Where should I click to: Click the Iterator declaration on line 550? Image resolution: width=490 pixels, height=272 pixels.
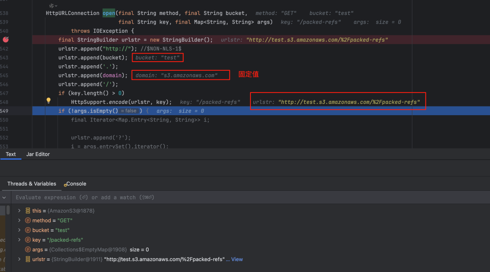click(x=140, y=120)
